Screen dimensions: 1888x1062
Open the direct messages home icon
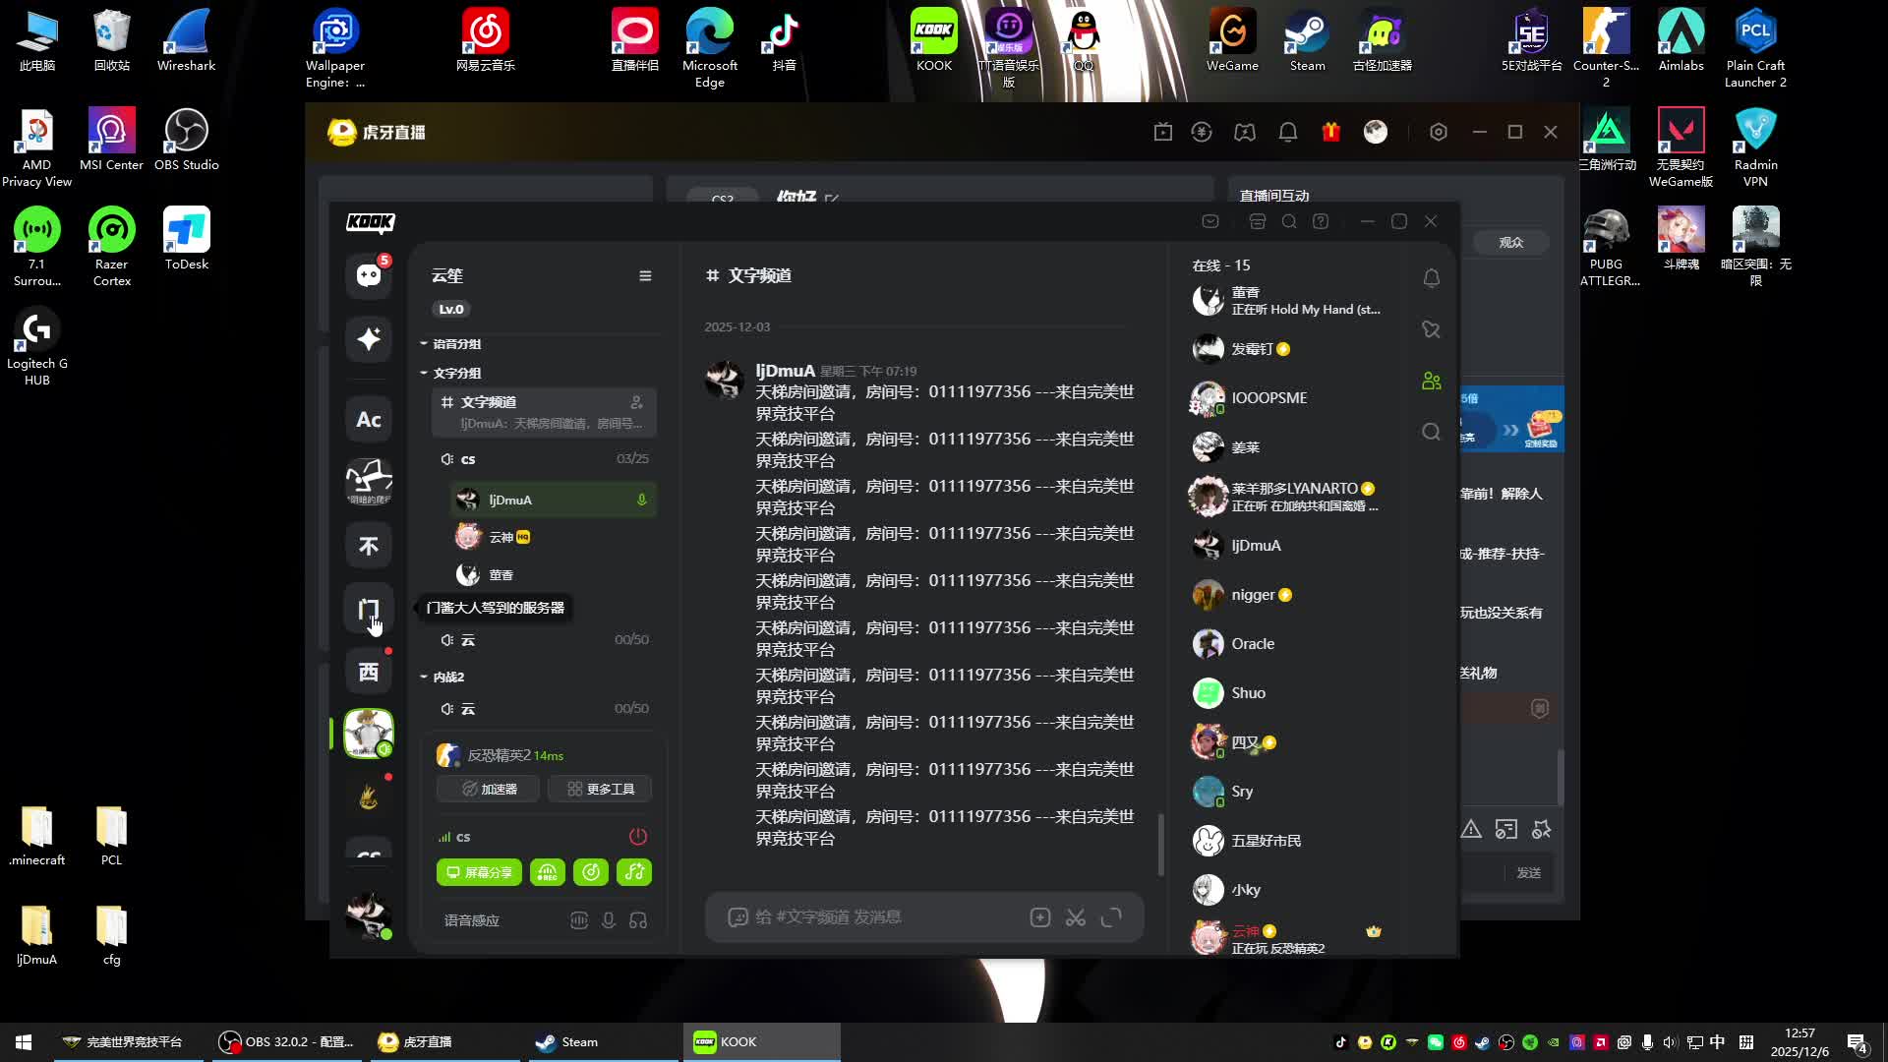coord(369,275)
